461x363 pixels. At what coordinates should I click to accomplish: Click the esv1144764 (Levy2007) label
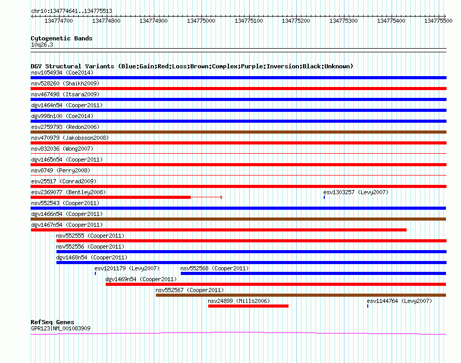(x=399, y=301)
